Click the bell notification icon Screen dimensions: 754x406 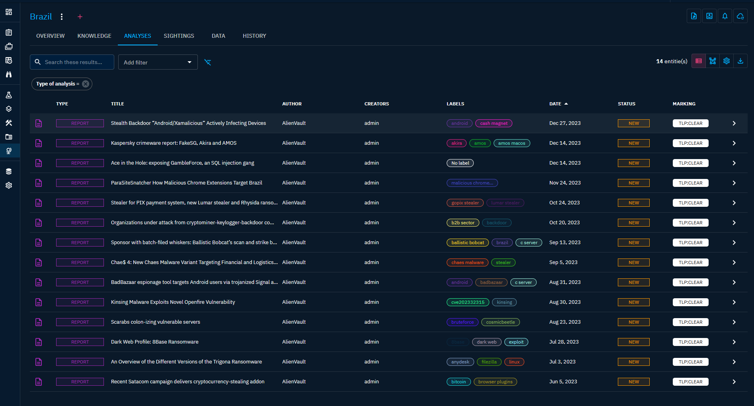point(725,16)
